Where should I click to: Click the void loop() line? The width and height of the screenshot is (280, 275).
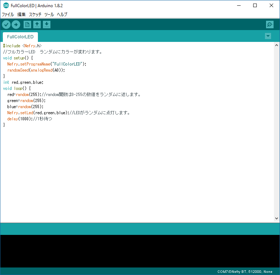17,88
